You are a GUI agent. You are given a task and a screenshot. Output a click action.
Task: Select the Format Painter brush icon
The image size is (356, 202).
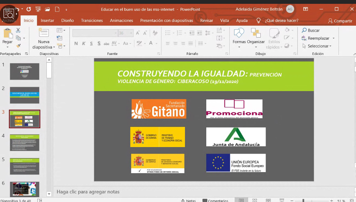pos(18,46)
